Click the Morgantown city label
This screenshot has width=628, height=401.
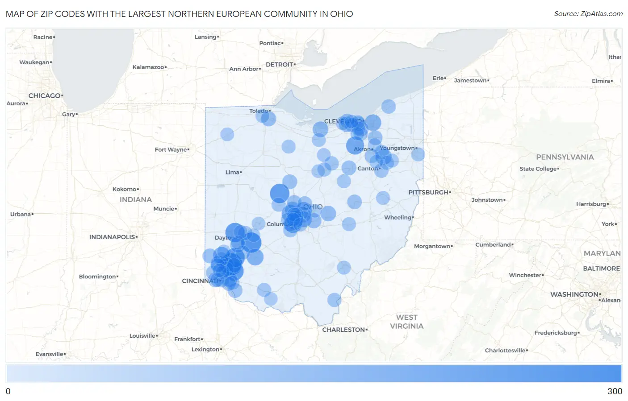point(432,246)
